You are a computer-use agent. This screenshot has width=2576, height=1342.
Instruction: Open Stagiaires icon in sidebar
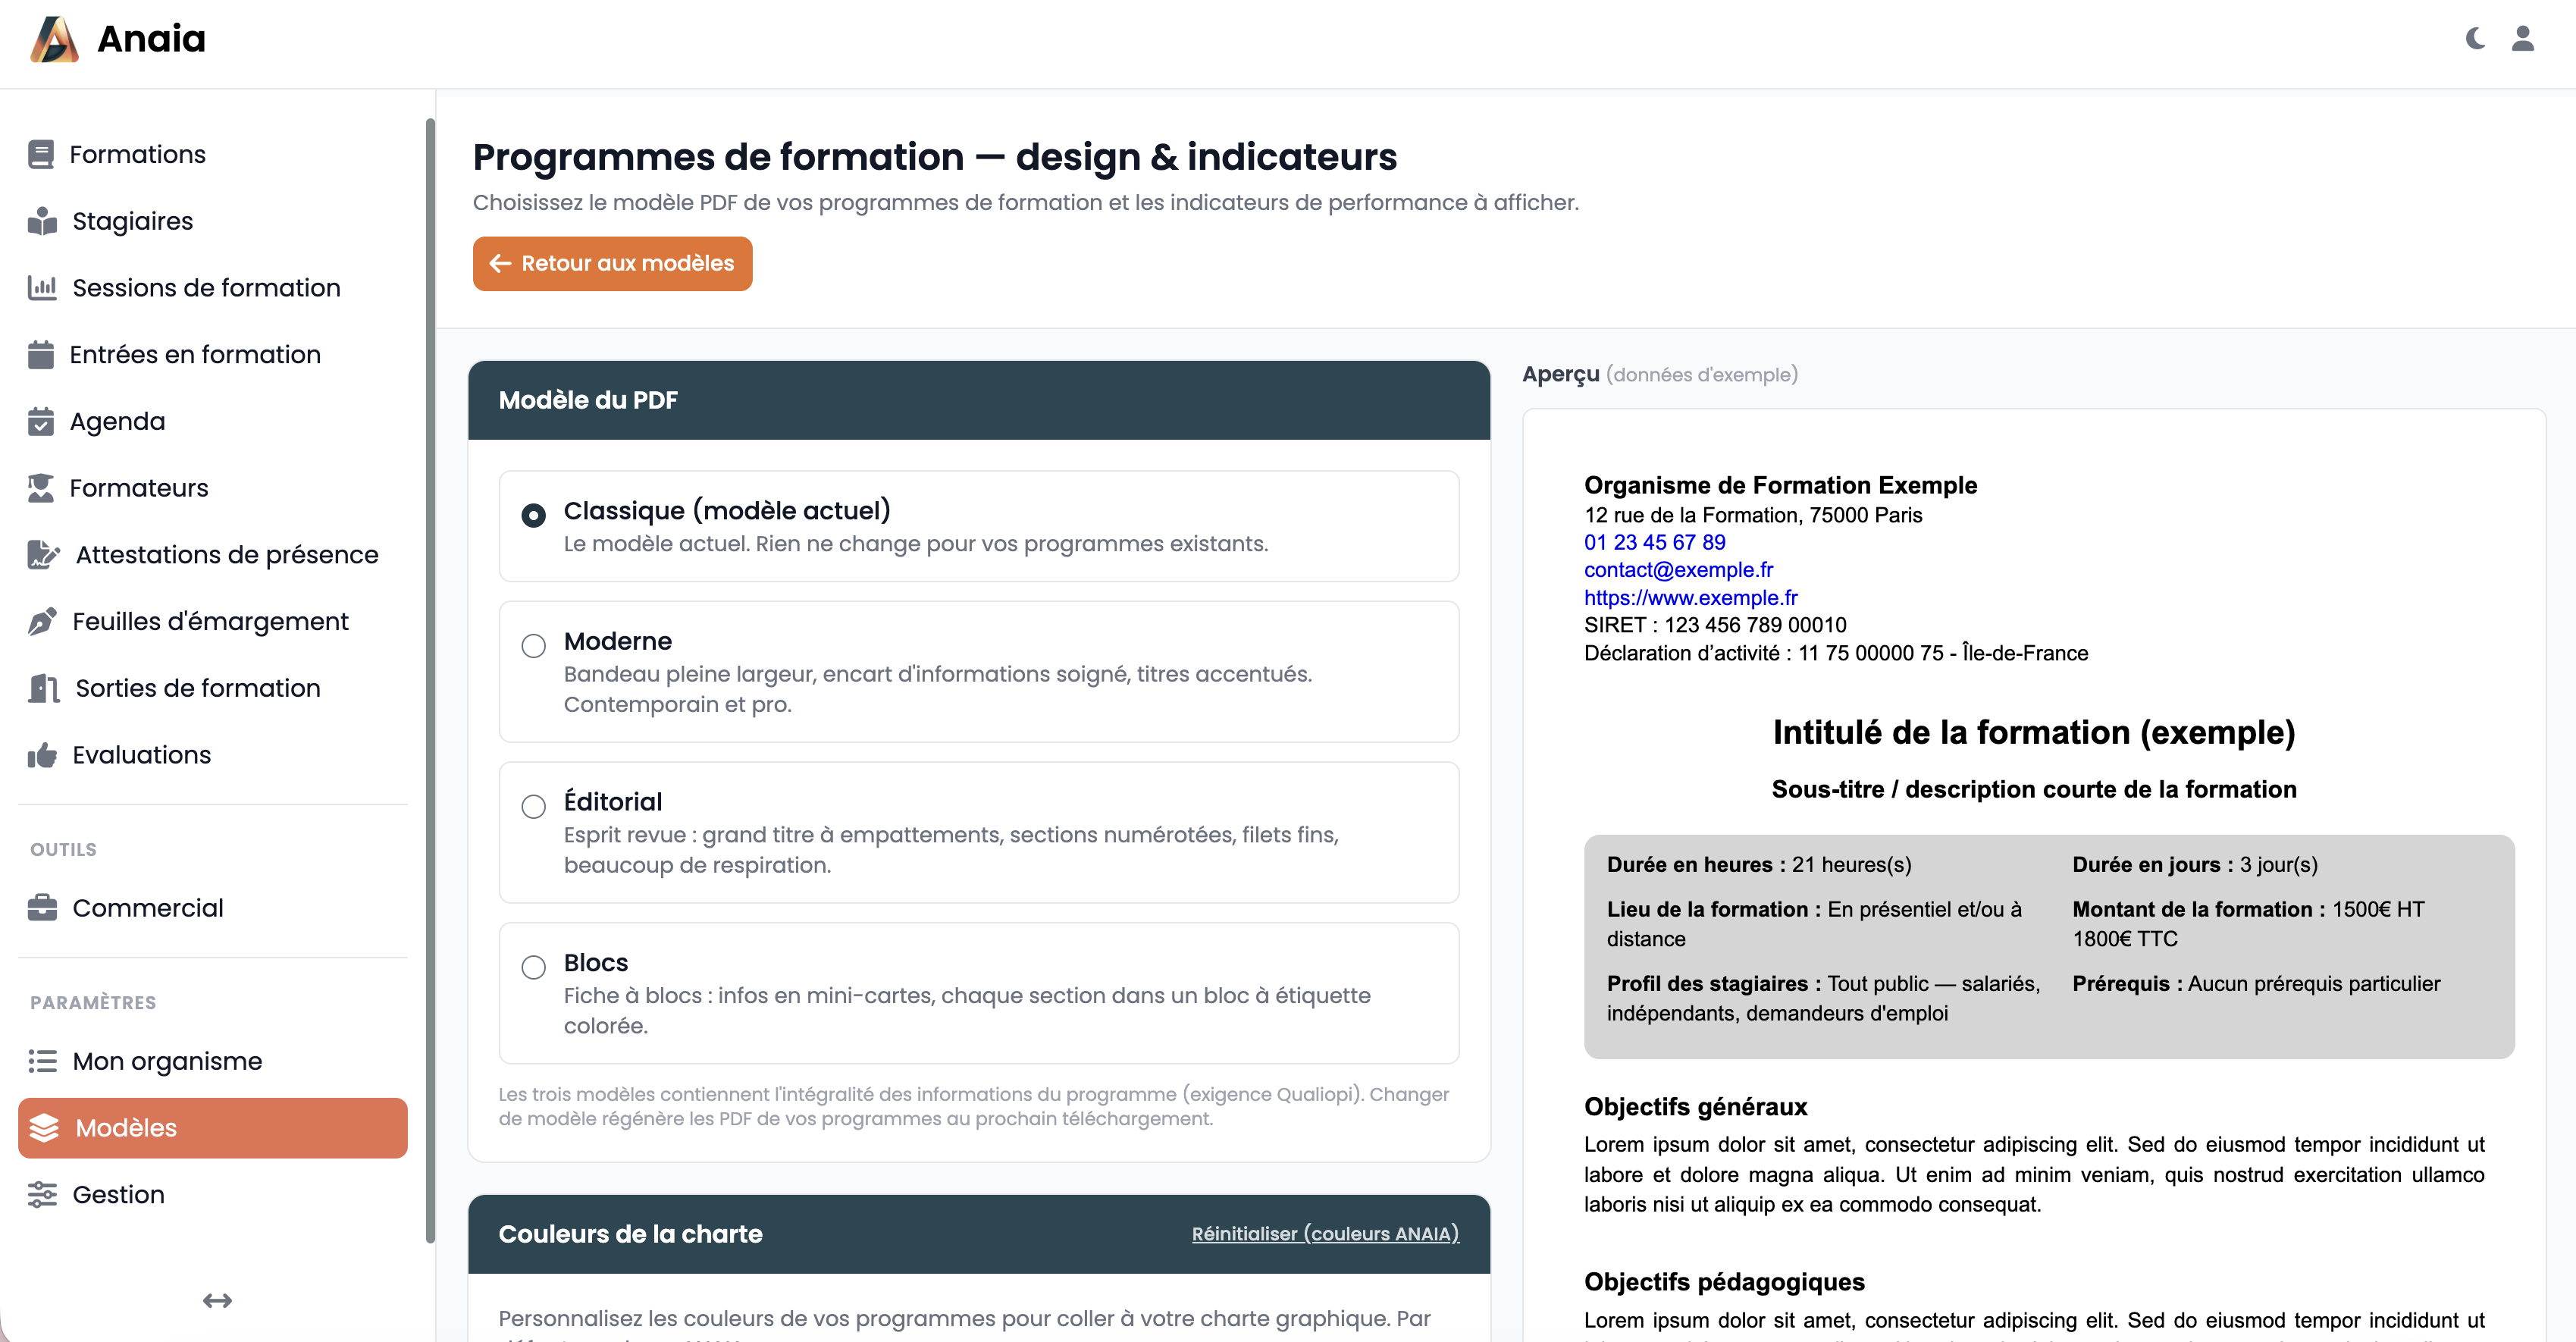point(42,221)
